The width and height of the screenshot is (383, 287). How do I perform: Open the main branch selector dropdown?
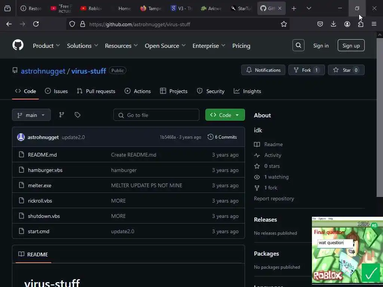(31, 115)
